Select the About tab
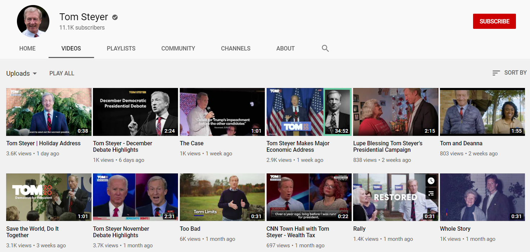 [x=285, y=48]
